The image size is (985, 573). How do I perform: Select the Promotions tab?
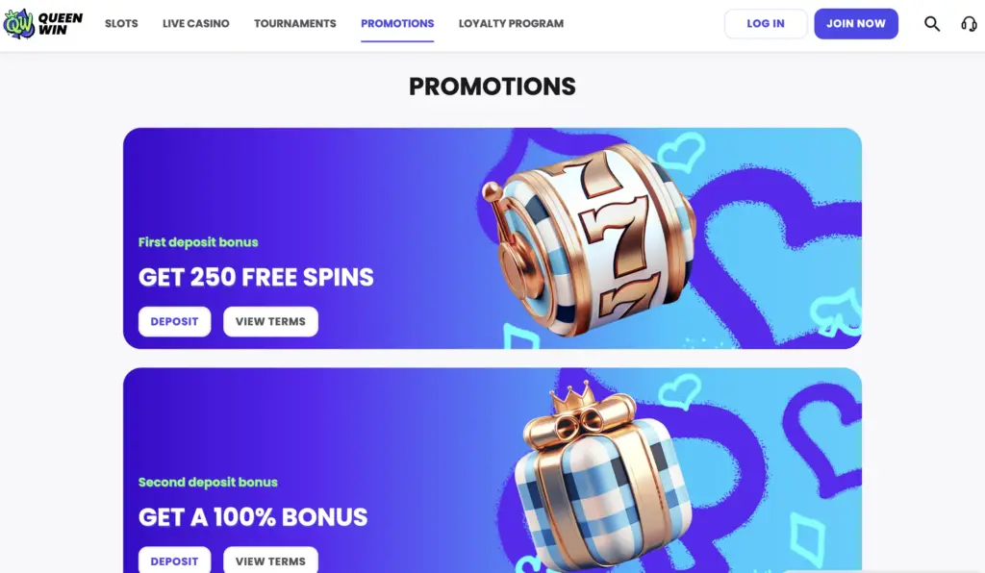tap(397, 24)
